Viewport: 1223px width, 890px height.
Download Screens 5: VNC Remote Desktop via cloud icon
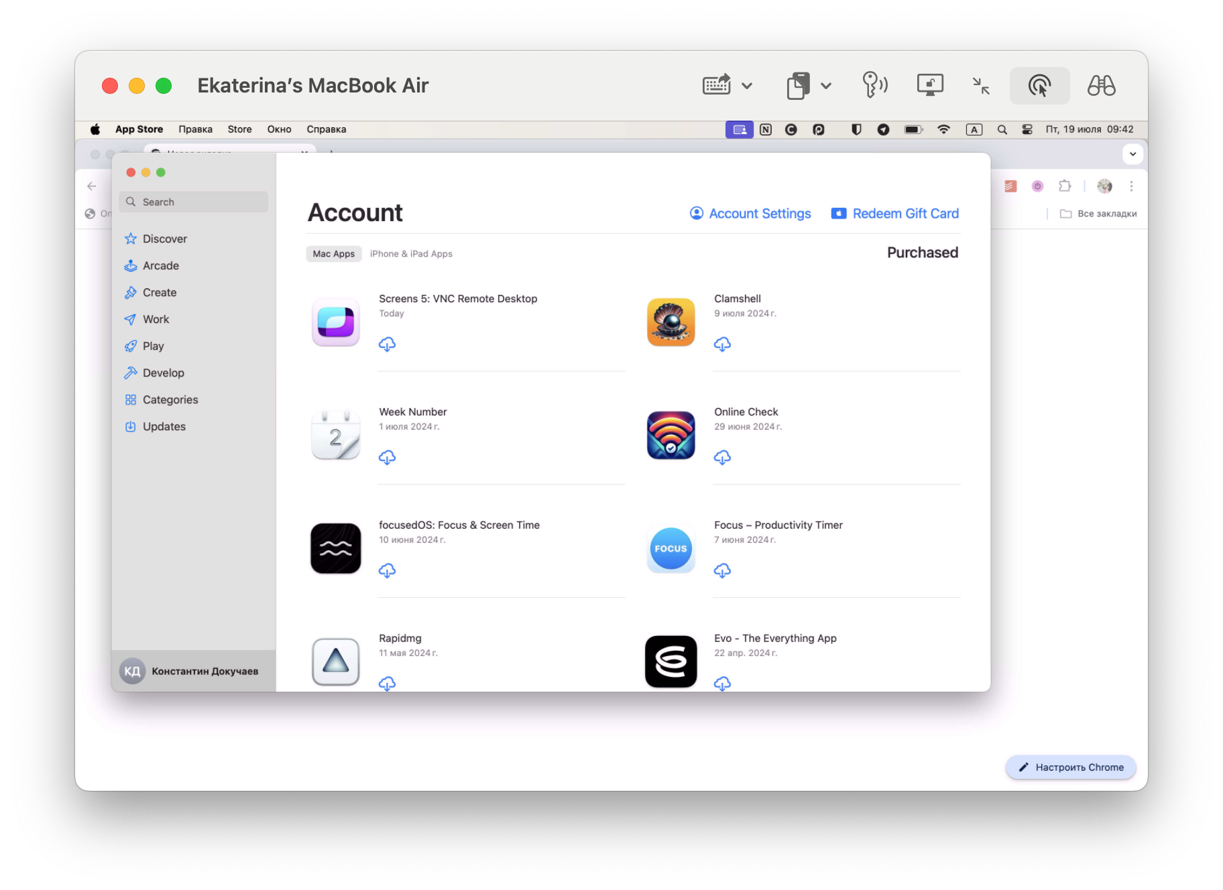point(387,344)
